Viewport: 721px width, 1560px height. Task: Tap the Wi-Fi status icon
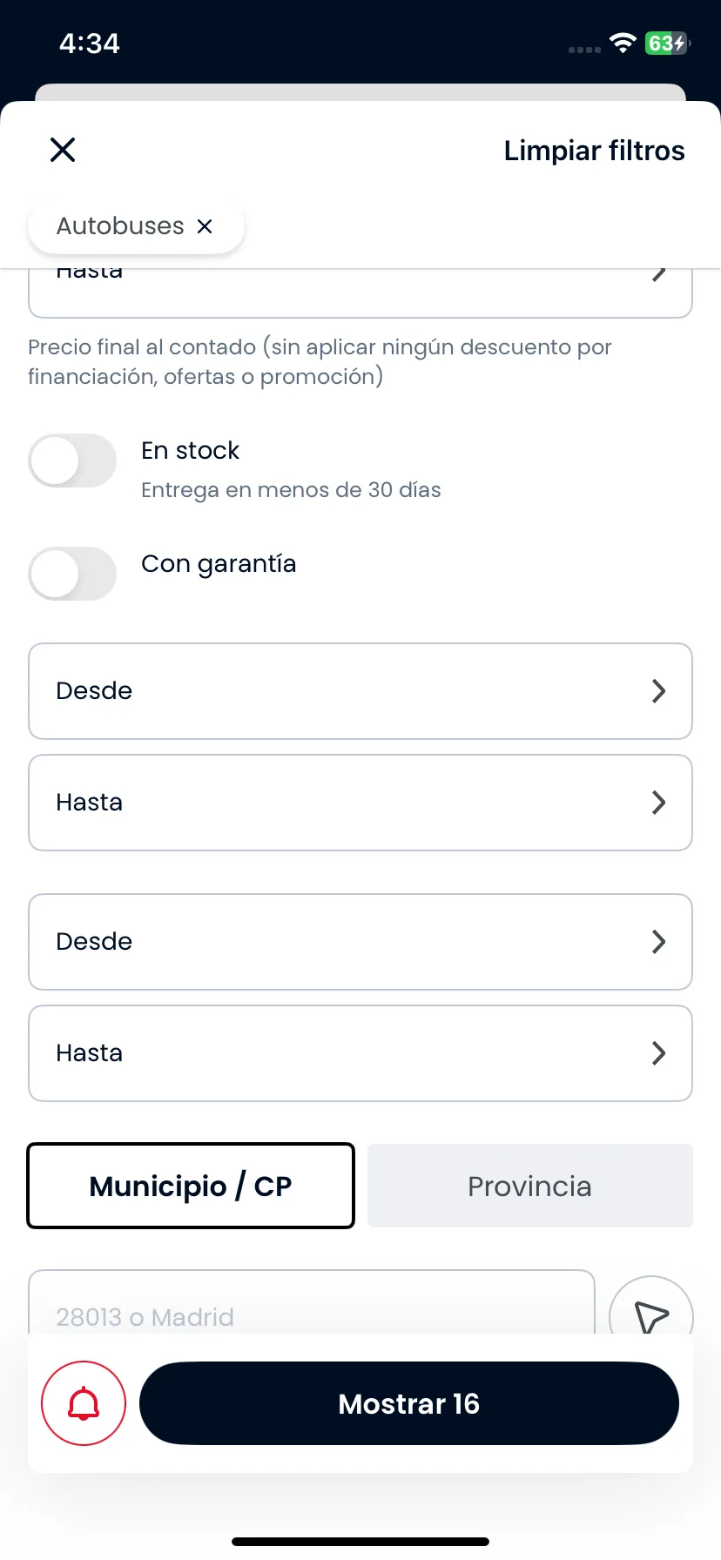pyautogui.click(x=623, y=44)
